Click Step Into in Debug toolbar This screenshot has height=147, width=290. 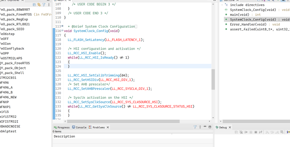coord(267,132)
